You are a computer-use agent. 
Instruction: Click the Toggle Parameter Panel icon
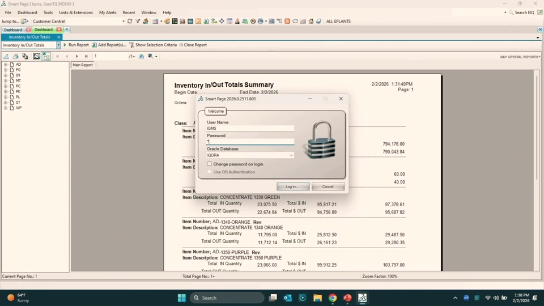coord(36,56)
